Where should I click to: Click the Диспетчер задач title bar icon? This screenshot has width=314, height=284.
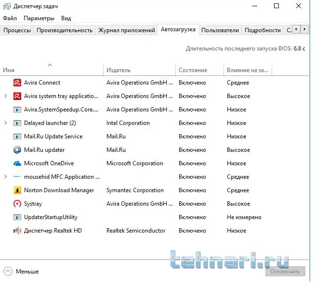point(7,6)
